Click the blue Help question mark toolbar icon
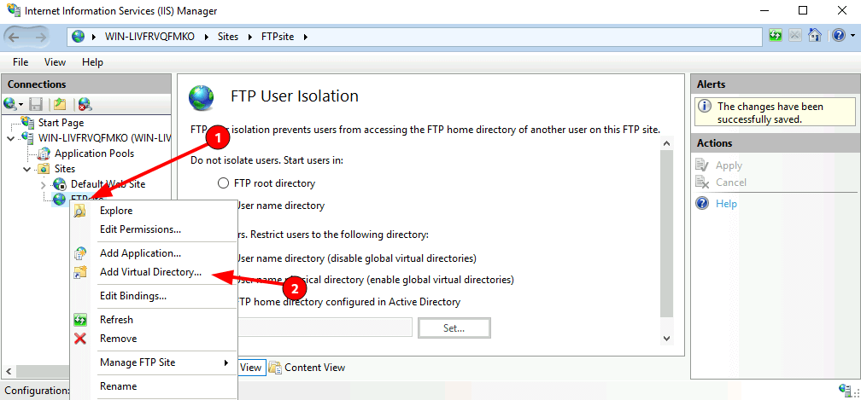The height and width of the screenshot is (400, 861). click(838, 36)
